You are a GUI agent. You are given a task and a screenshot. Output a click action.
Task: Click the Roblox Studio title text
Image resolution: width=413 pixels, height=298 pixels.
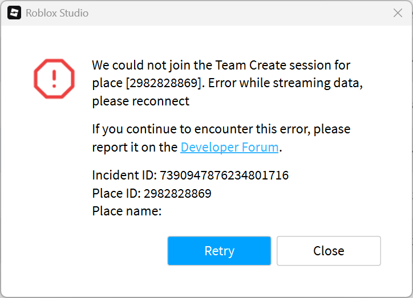57,13
